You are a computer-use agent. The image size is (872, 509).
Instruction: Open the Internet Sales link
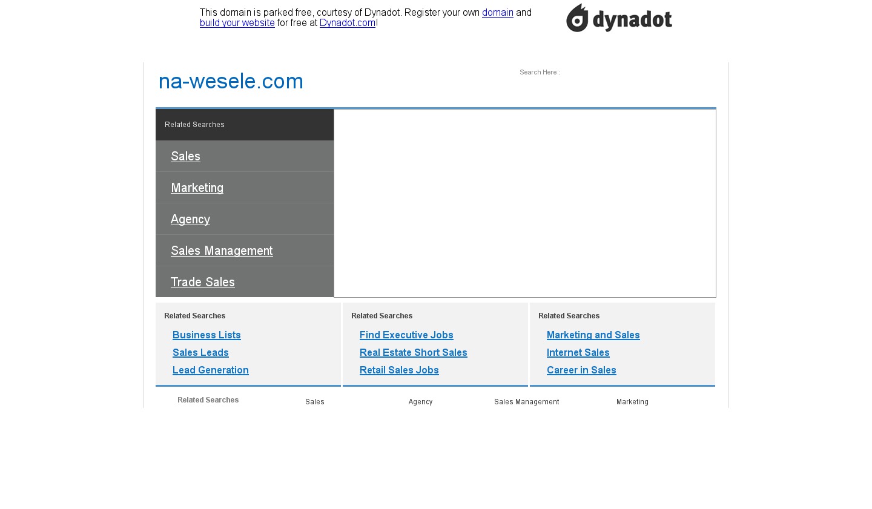pos(578,352)
